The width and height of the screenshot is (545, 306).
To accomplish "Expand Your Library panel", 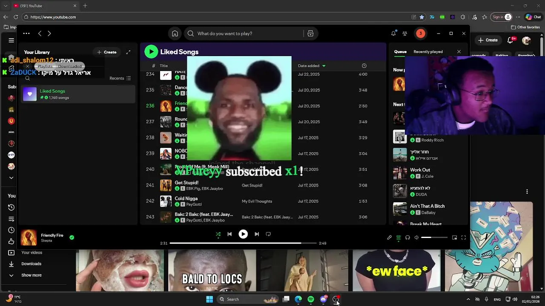I will (128, 52).
